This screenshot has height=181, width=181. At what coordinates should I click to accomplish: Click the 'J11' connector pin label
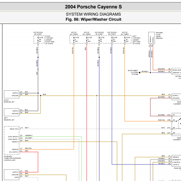pyautogui.click(x=22, y=128)
